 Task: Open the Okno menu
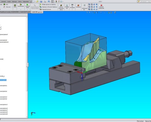pos(20,2)
